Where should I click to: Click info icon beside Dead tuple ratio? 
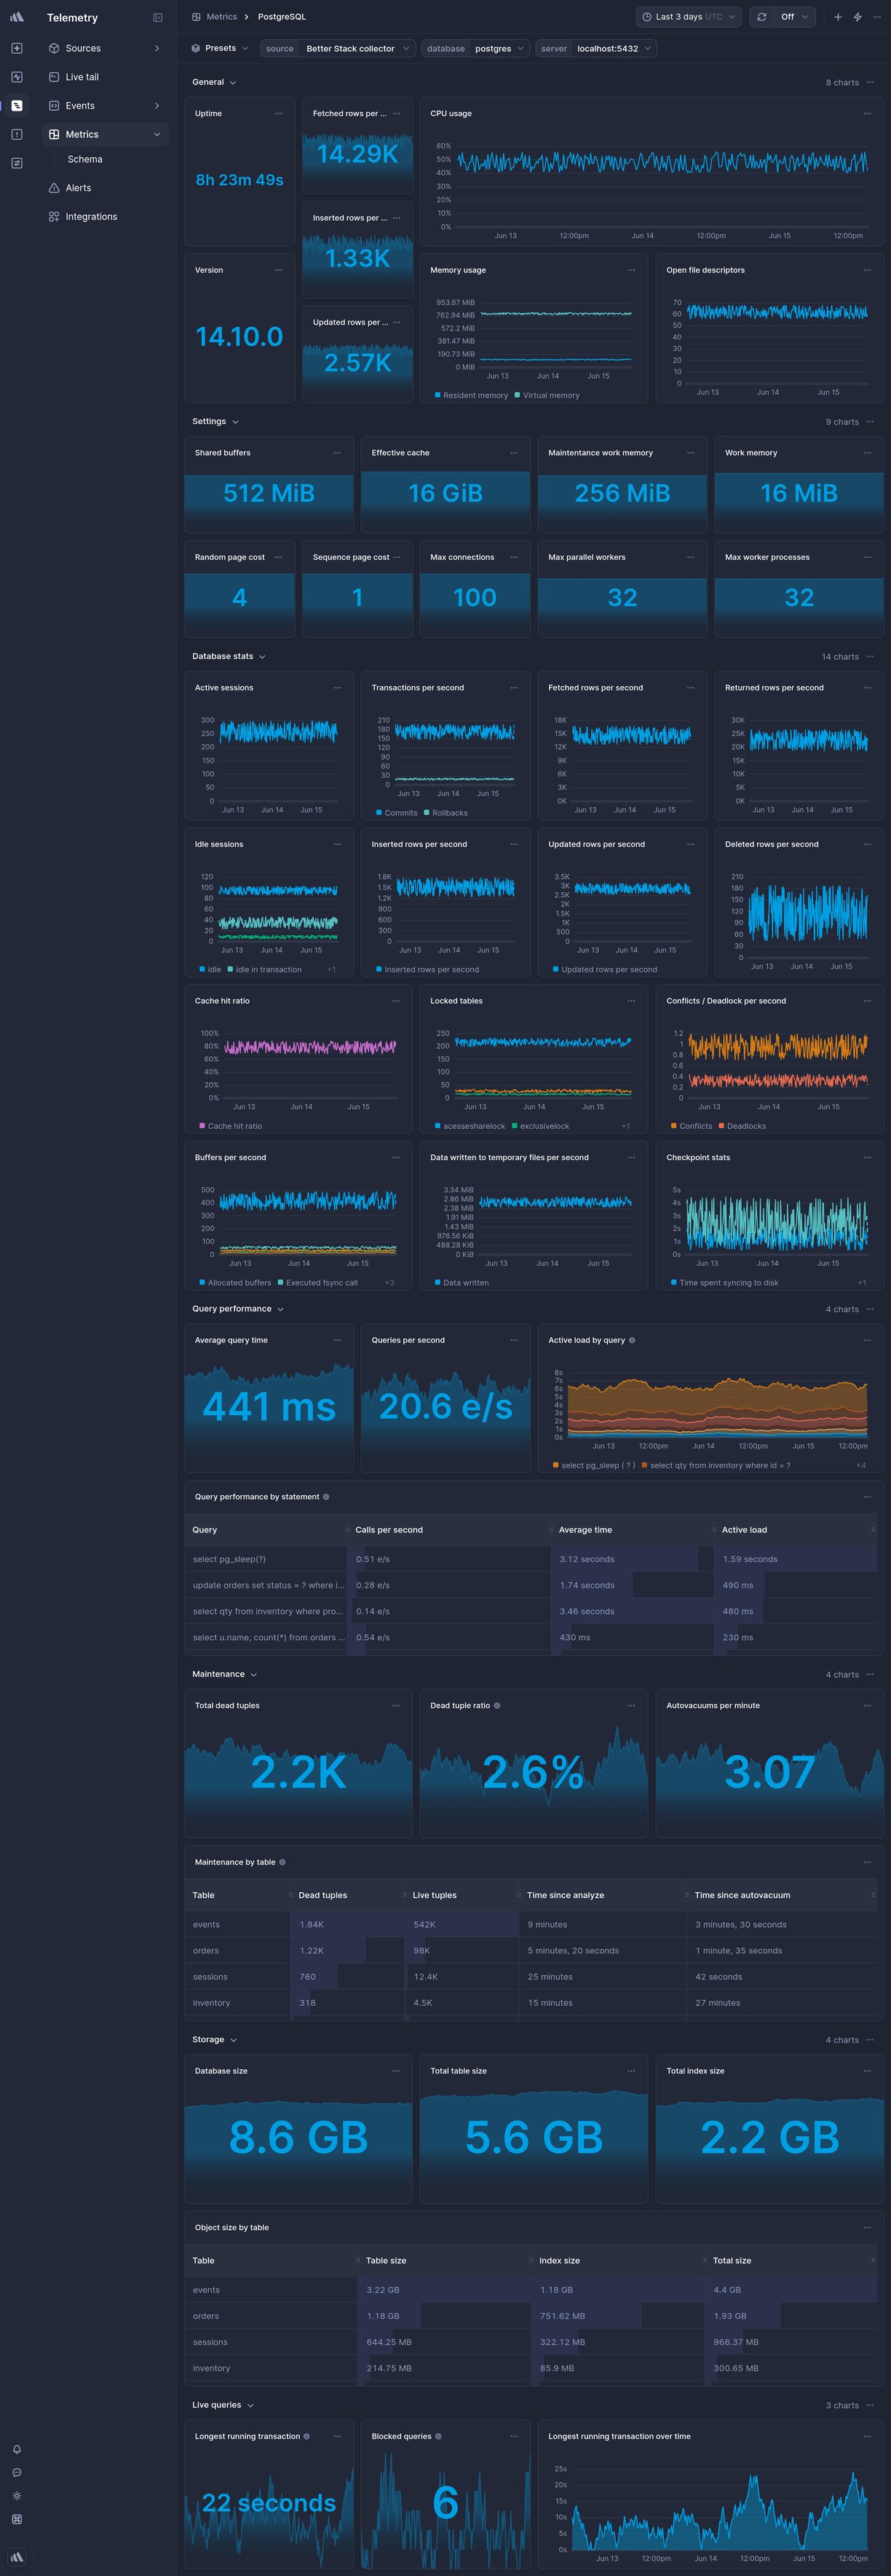[x=497, y=1705]
